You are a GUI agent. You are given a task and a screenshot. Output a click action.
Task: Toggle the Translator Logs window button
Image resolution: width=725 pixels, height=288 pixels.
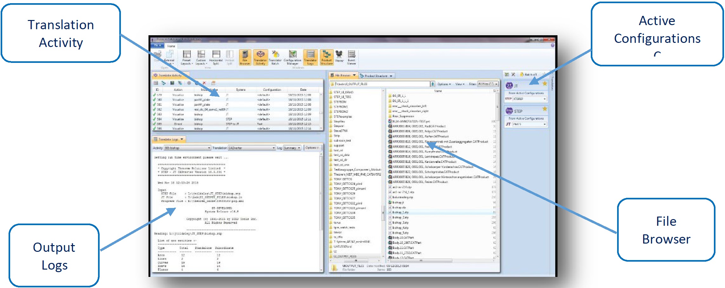[310, 57]
